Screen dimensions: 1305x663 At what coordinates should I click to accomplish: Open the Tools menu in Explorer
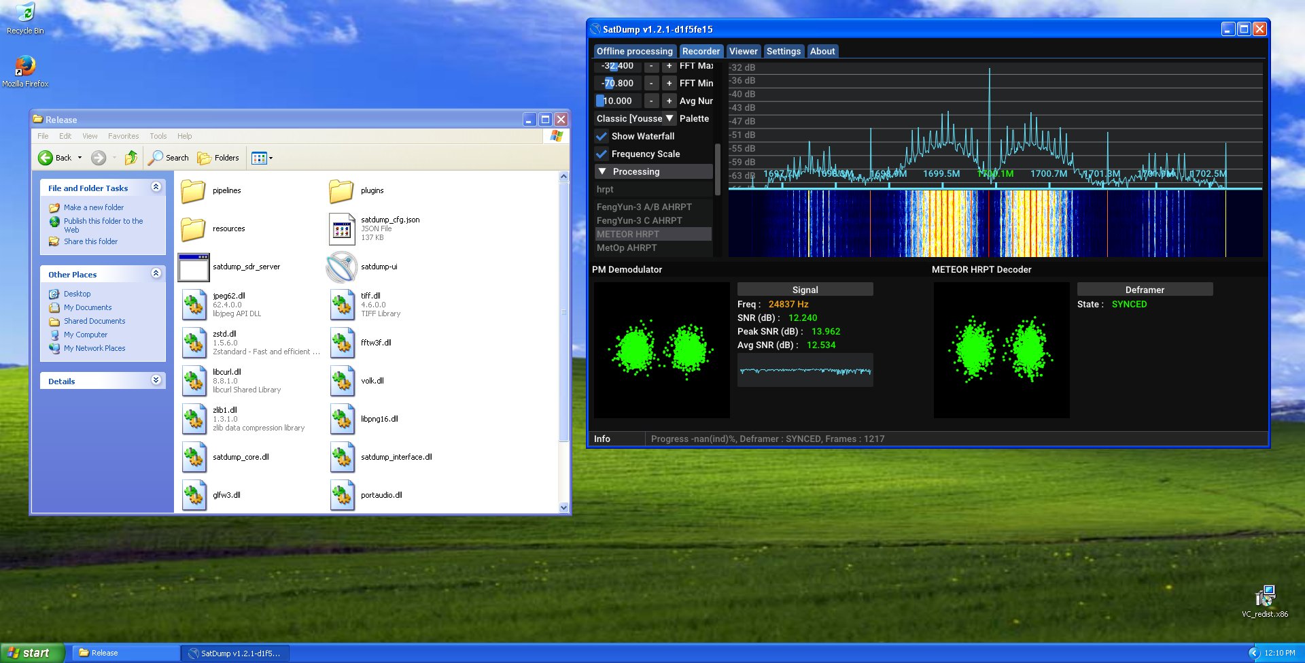point(158,136)
